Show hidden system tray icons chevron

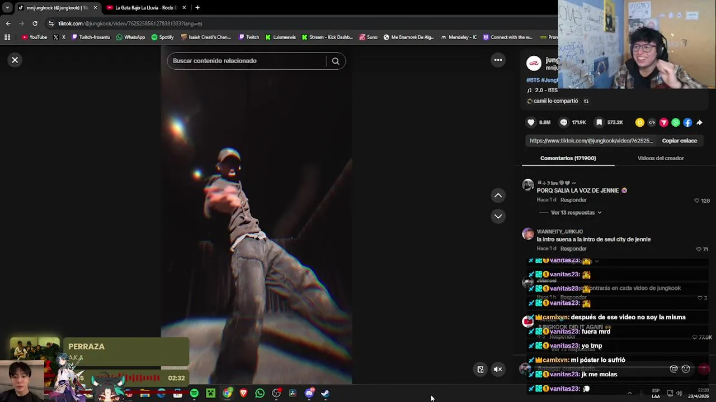point(629,393)
